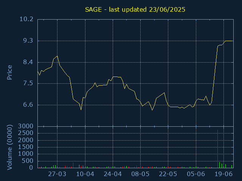
Task: Click the price peak near 27-03
Action: (57, 56)
